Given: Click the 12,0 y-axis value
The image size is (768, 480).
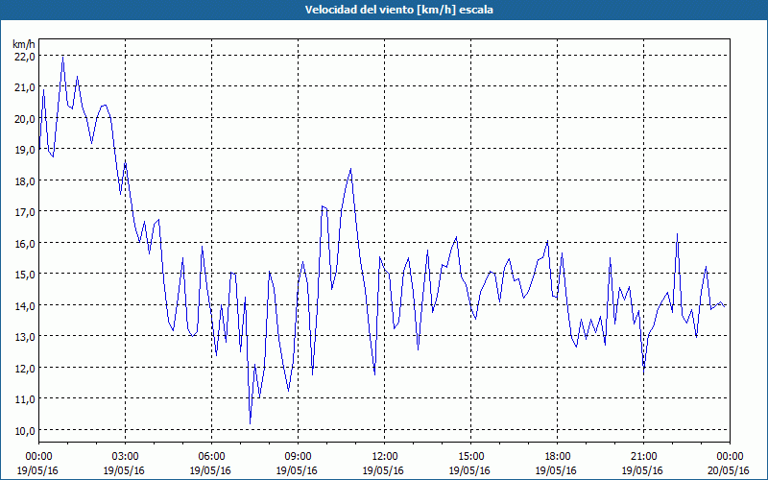Looking at the screenshot, I should coord(25,369).
